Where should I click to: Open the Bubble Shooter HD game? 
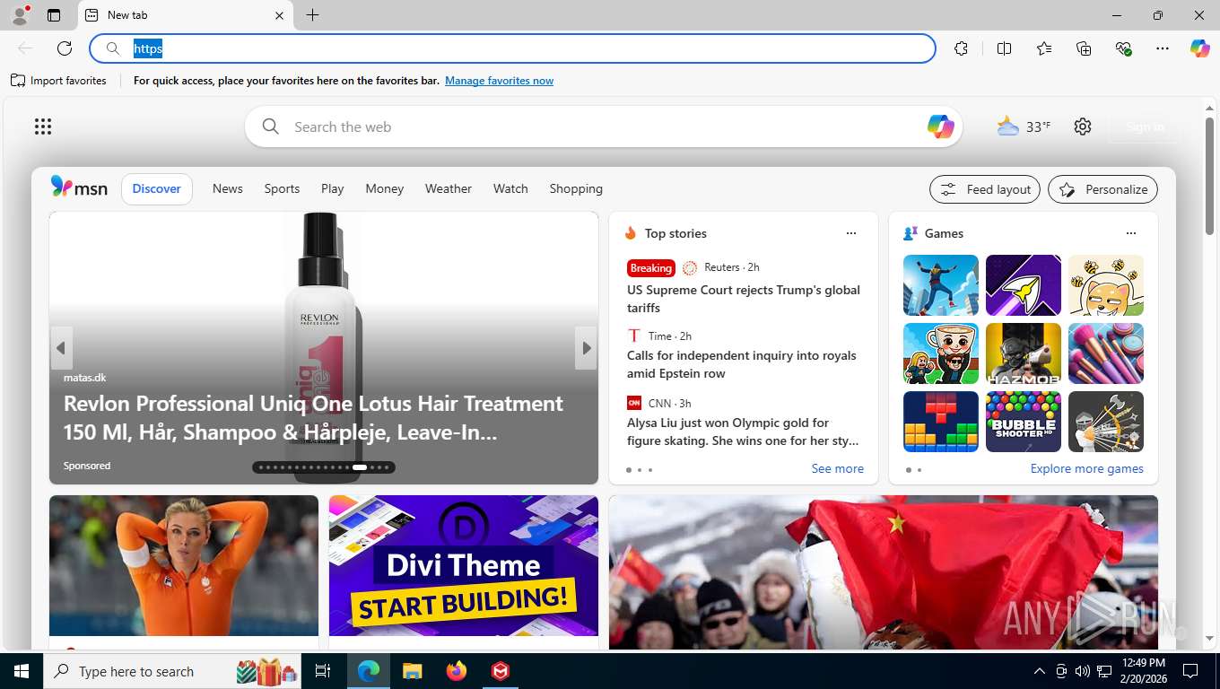click(1024, 422)
